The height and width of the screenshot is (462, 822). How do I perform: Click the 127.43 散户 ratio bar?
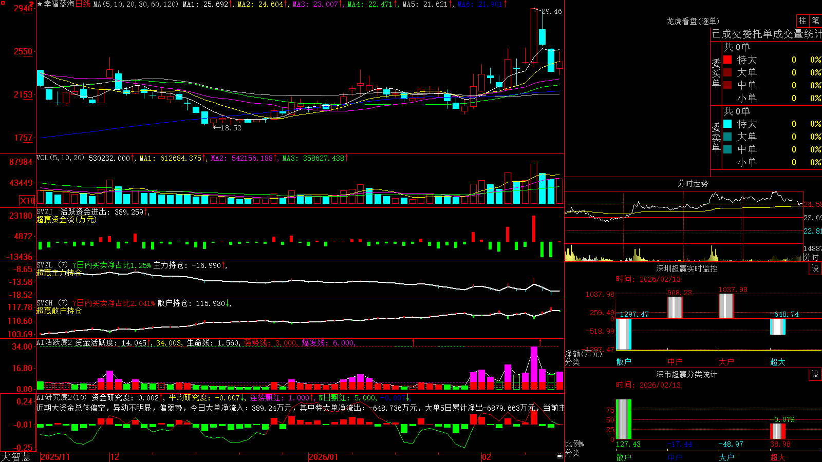pyautogui.click(x=624, y=419)
